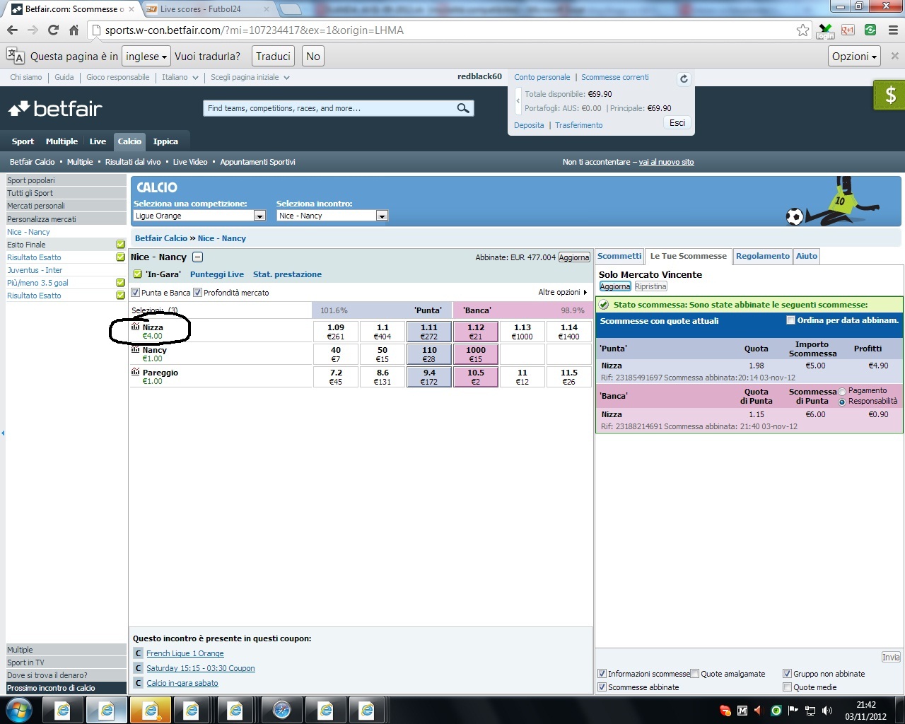Select the Live navigation tab
This screenshot has width=905, height=724.
98,141
